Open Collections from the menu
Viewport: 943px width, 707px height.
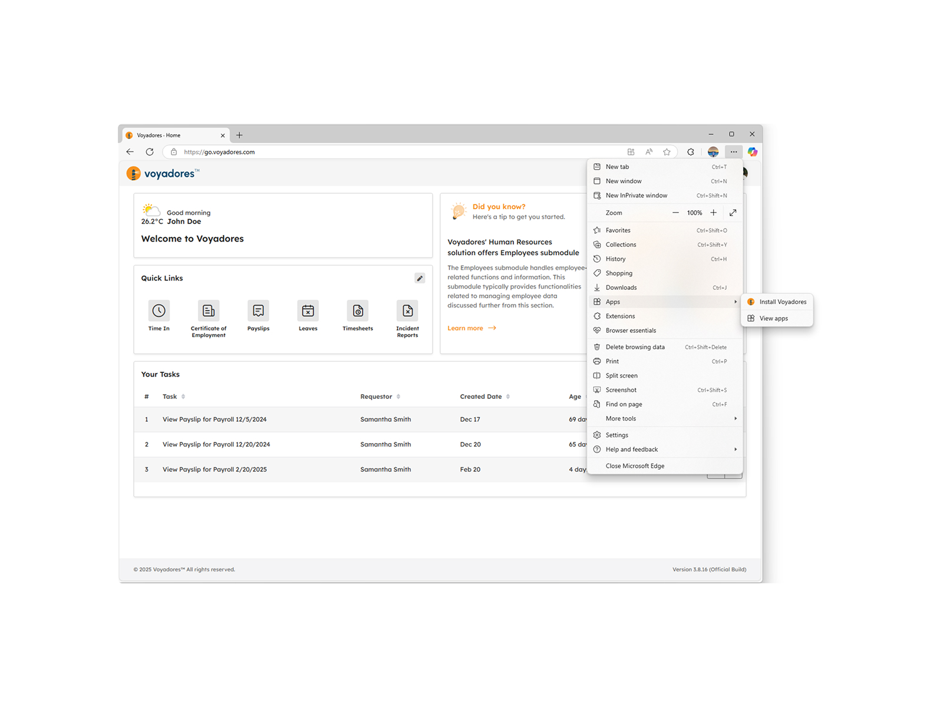click(x=665, y=245)
